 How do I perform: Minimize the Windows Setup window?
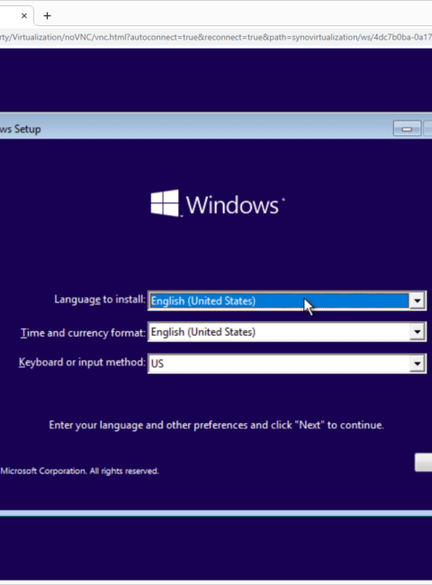pos(407,129)
